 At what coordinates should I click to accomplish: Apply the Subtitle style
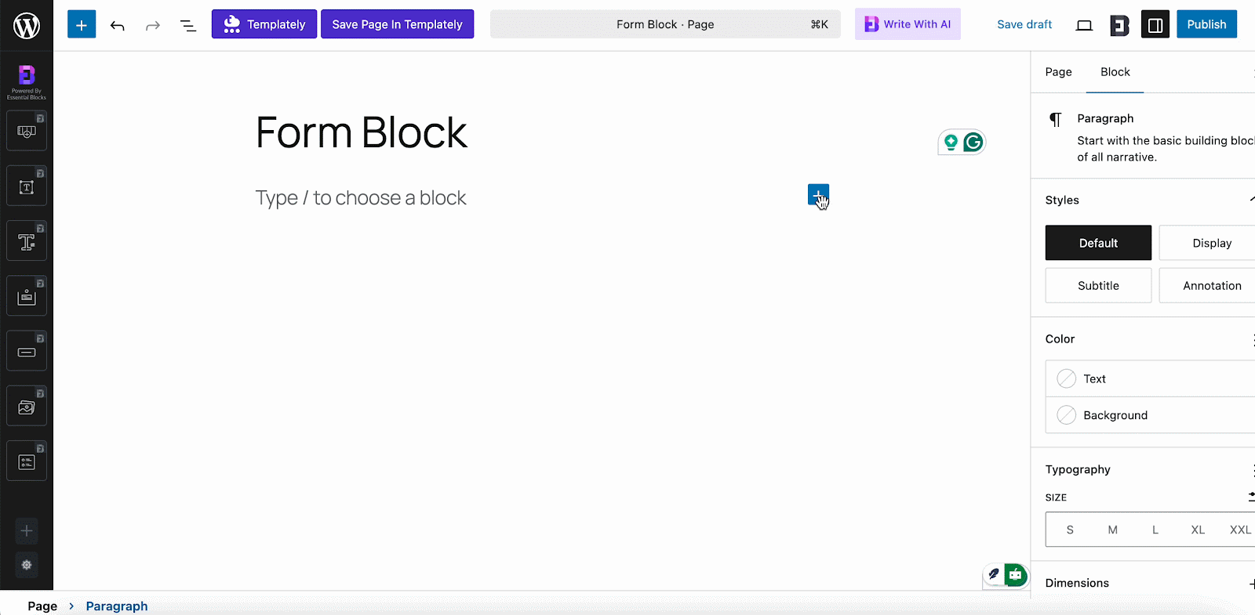(x=1097, y=285)
